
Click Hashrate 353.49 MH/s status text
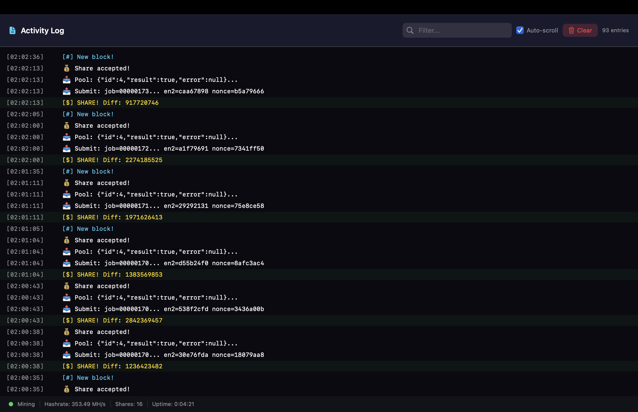[x=75, y=404]
